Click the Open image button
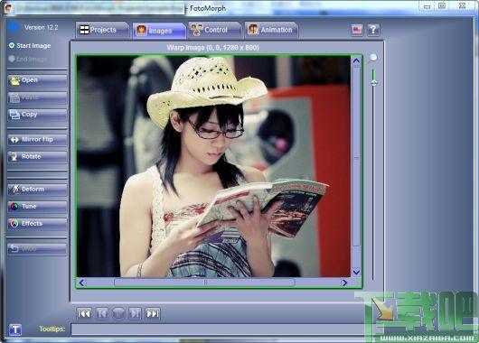This screenshot has height=343, width=479. tap(37, 81)
